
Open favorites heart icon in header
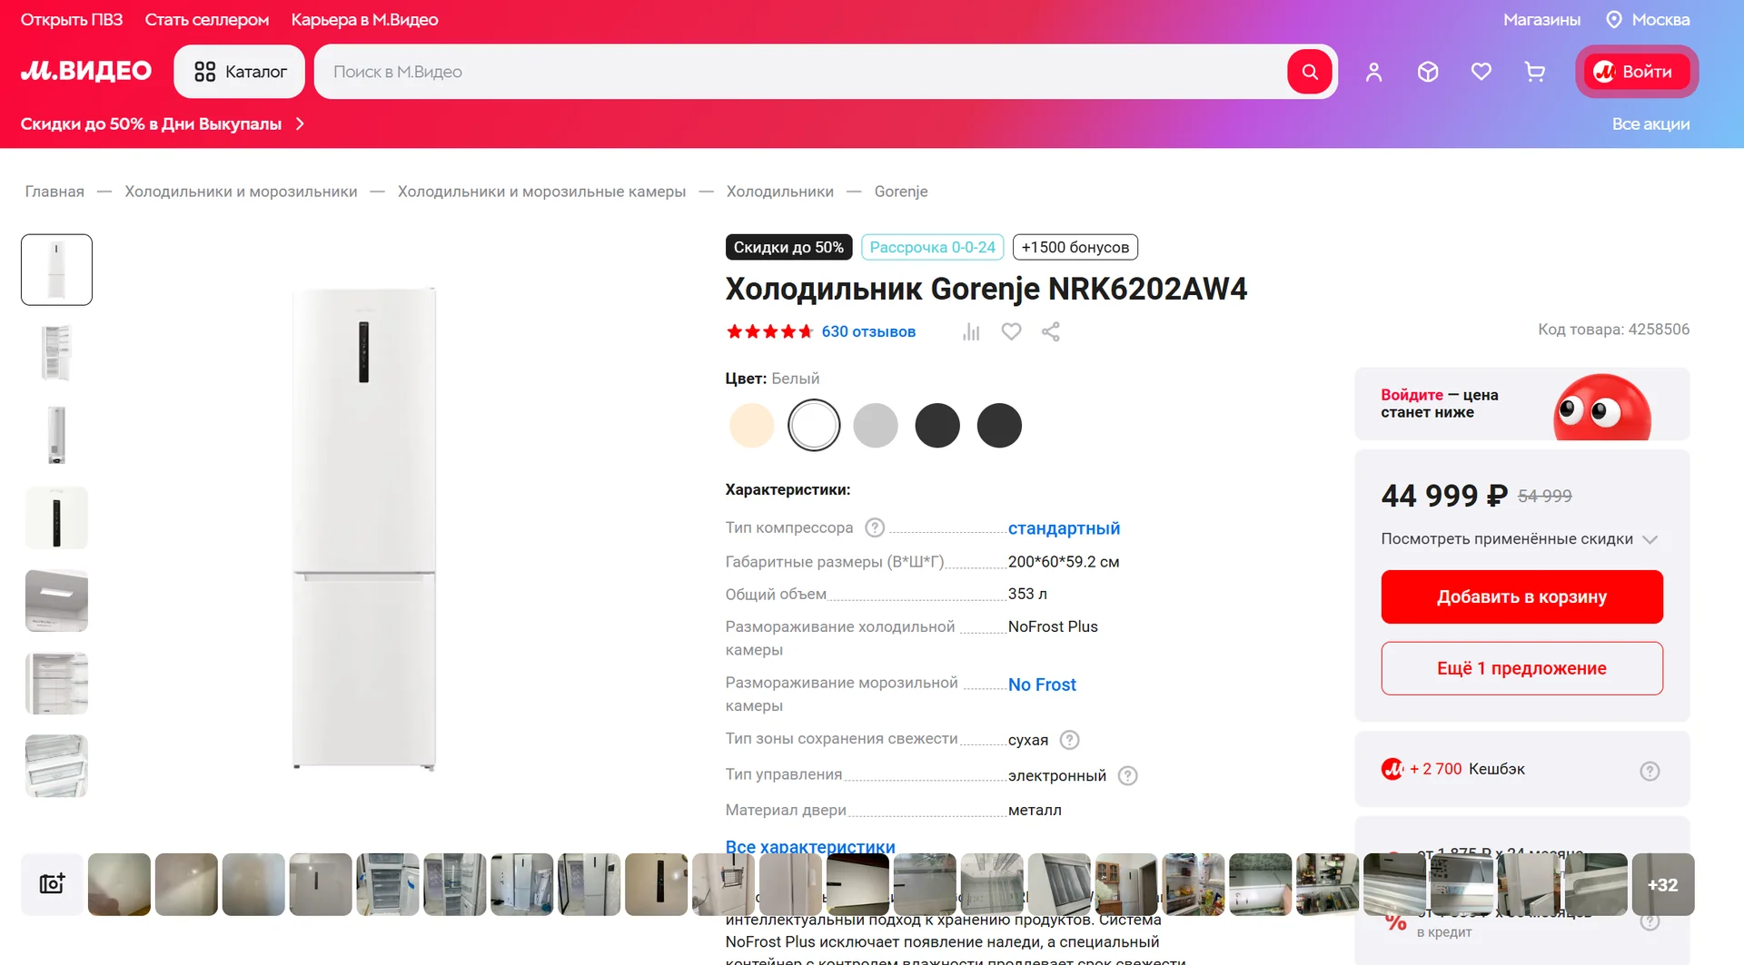[x=1481, y=72]
